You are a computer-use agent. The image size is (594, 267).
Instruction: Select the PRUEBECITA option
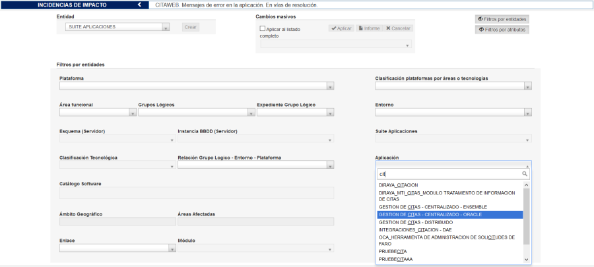point(450,251)
